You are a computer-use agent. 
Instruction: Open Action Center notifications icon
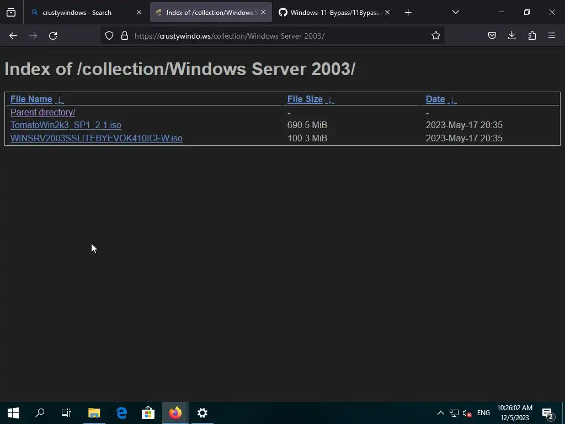click(x=548, y=413)
